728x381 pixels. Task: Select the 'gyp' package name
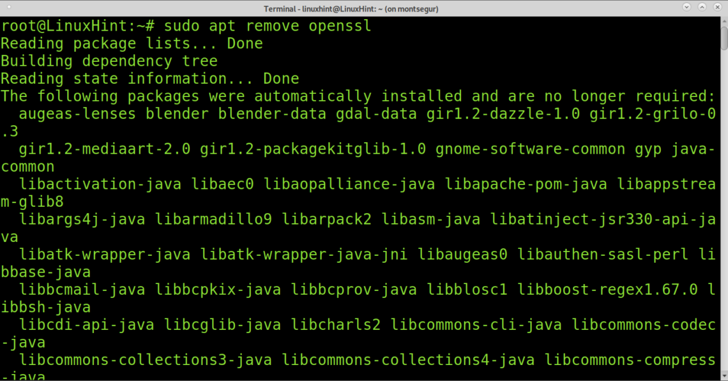pyautogui.click(x=648, y=149)
